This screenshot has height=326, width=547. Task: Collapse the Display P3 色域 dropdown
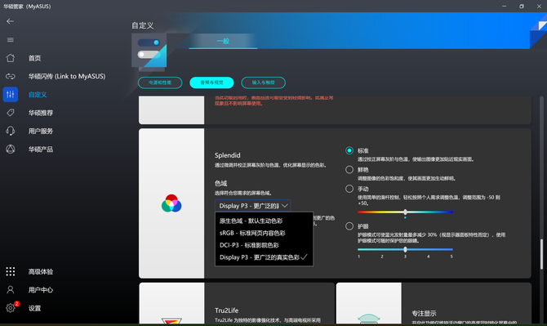(252, 206)
